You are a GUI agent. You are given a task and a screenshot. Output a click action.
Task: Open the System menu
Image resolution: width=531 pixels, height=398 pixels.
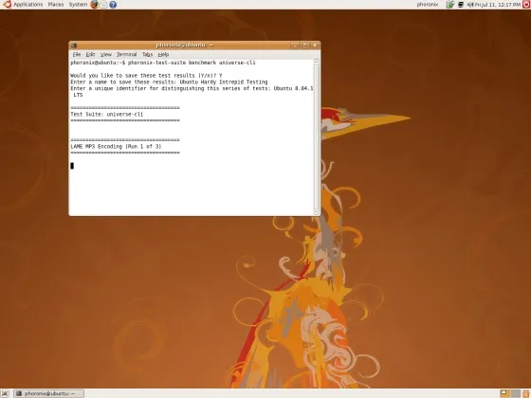click(78, 5)
